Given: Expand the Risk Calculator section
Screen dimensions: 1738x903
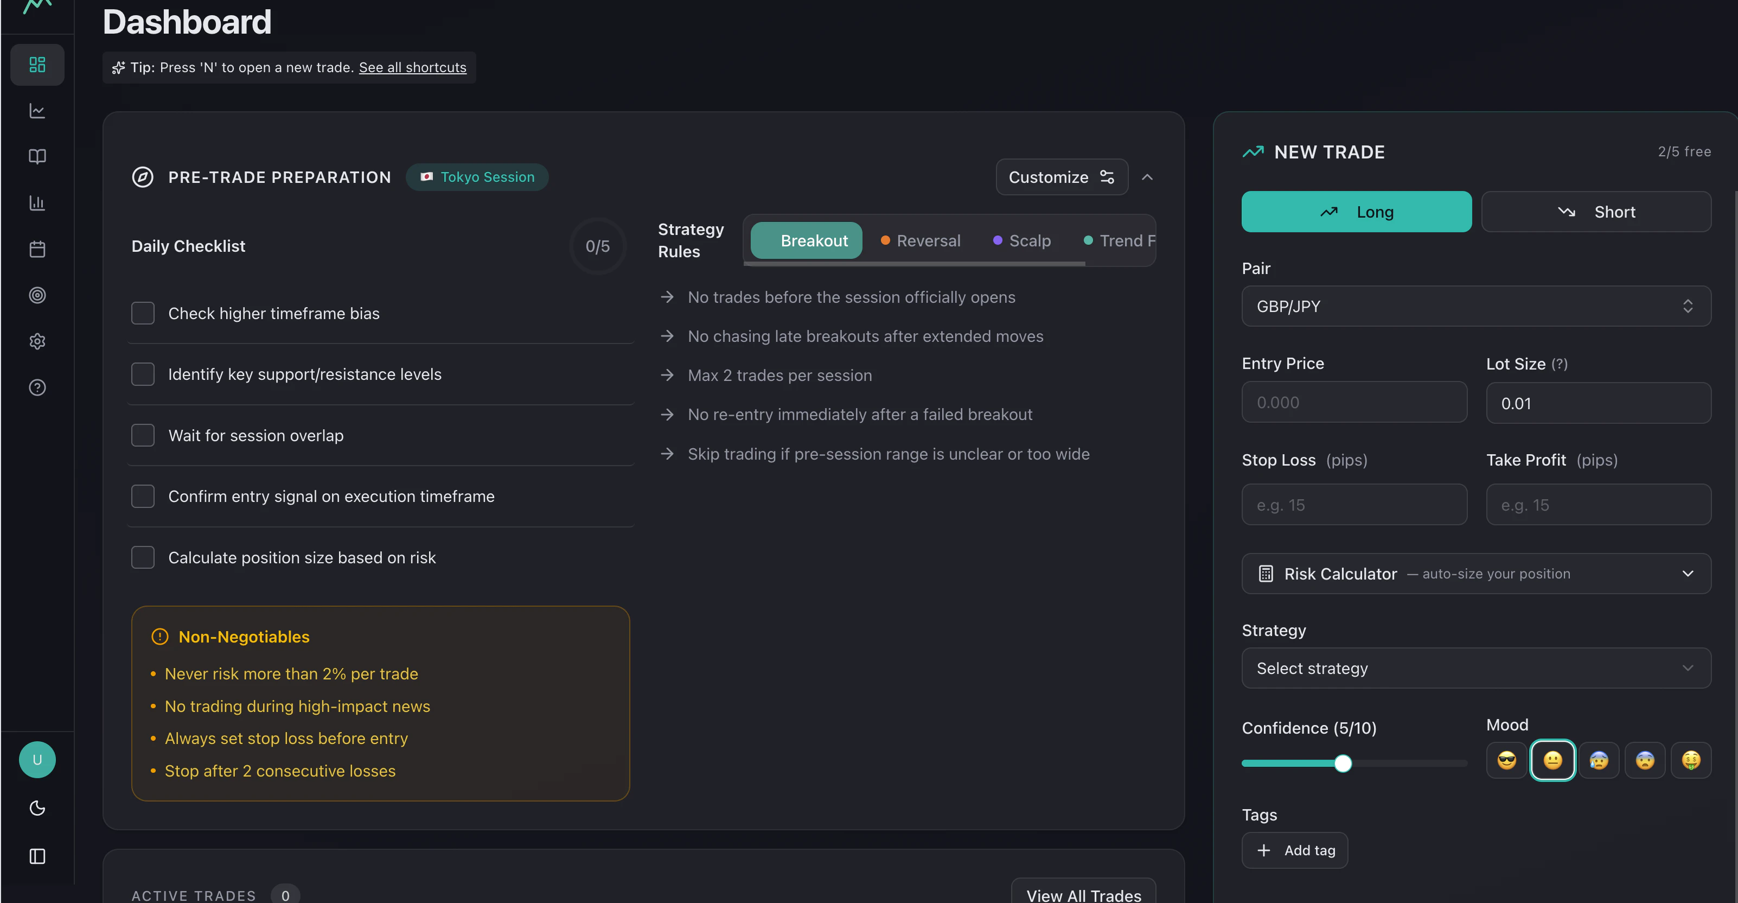Looking at the screenshot, I should pyautogui.click(x=1475, y=574).
